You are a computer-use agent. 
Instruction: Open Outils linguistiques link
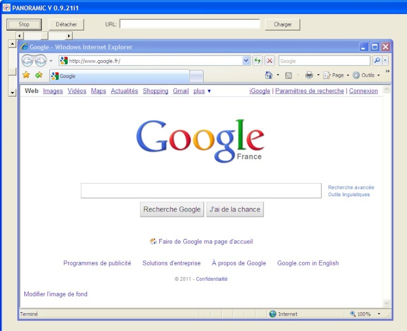tap(348, 195)
